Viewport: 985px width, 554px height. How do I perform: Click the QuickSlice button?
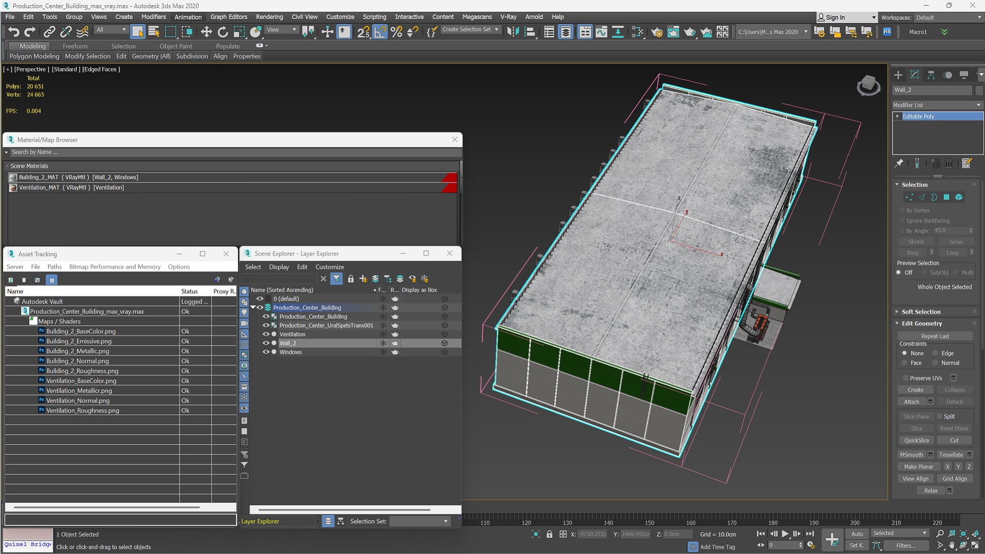(x=916, y=441)
